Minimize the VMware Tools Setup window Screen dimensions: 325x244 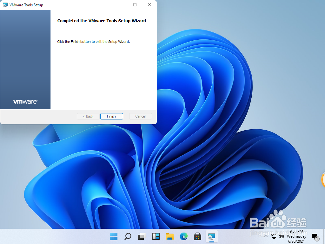coord(121,5)
